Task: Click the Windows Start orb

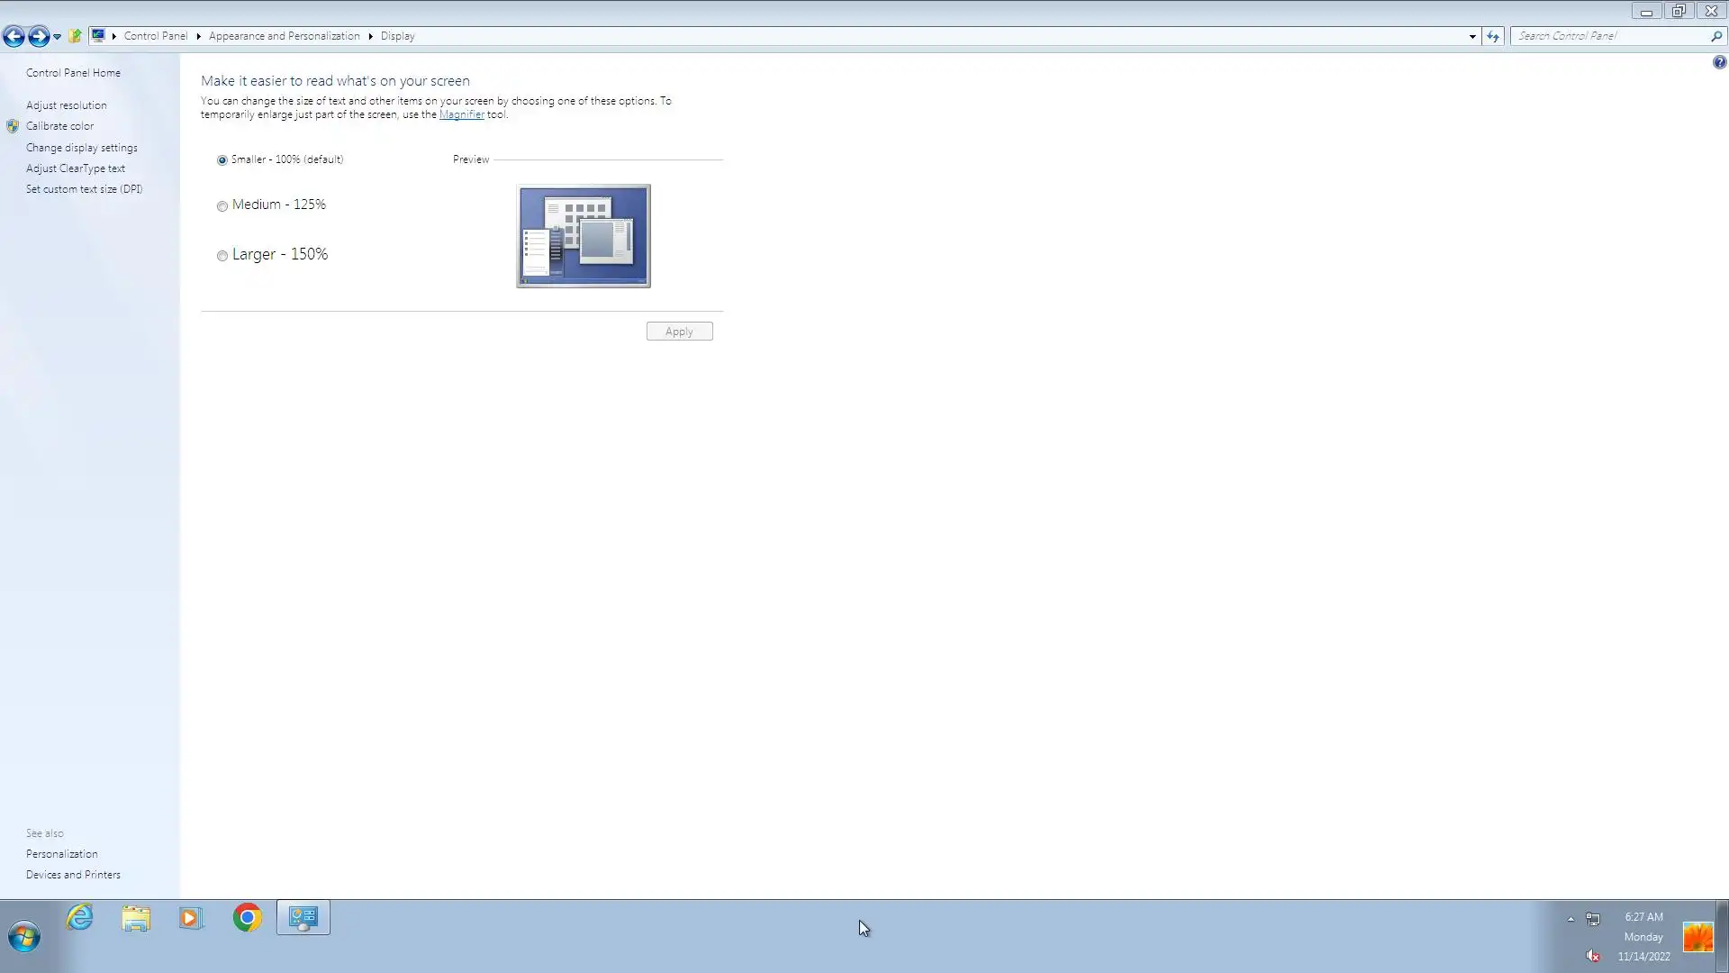Action: [24, 937]
